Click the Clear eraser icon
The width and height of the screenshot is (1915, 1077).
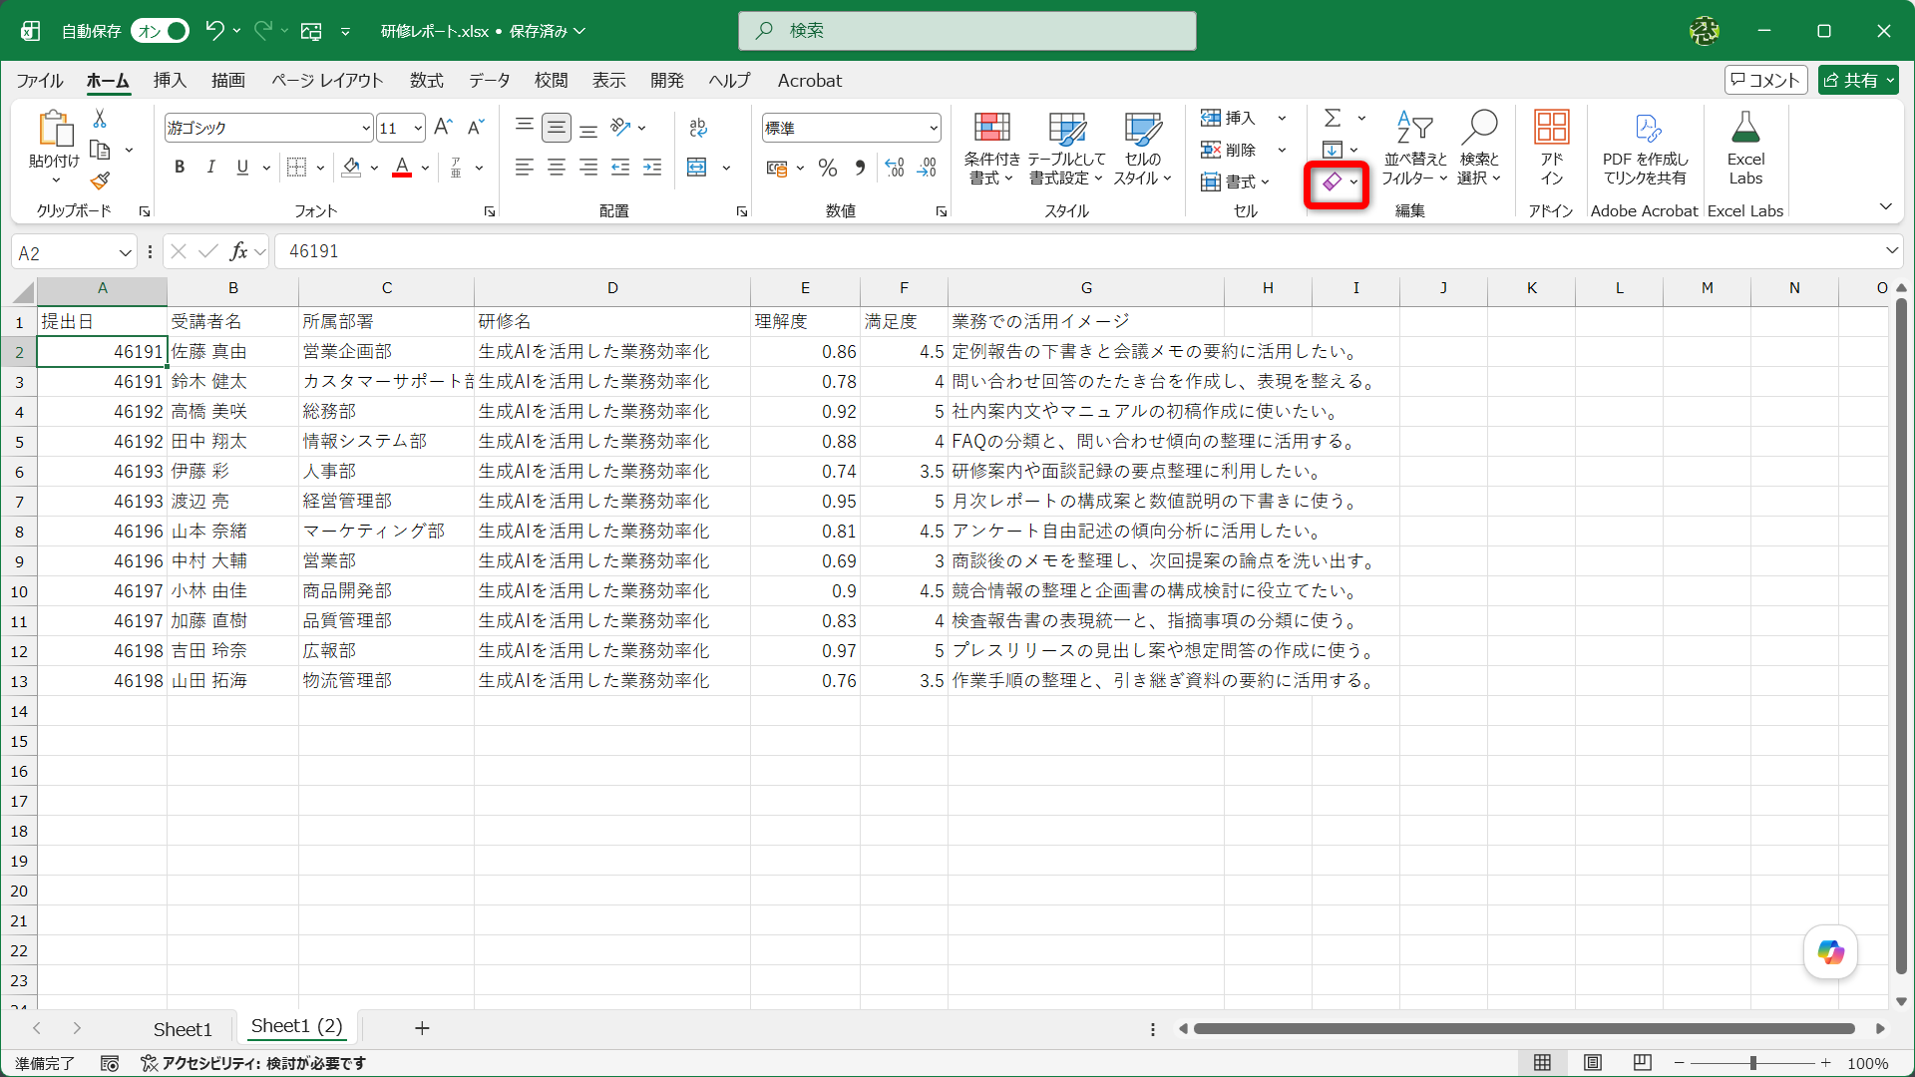pos(1332,182)
